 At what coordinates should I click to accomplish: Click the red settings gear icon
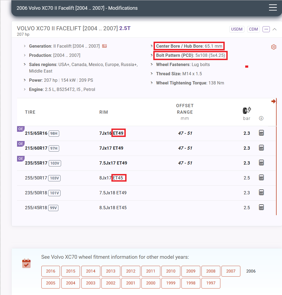click(274, 47)
